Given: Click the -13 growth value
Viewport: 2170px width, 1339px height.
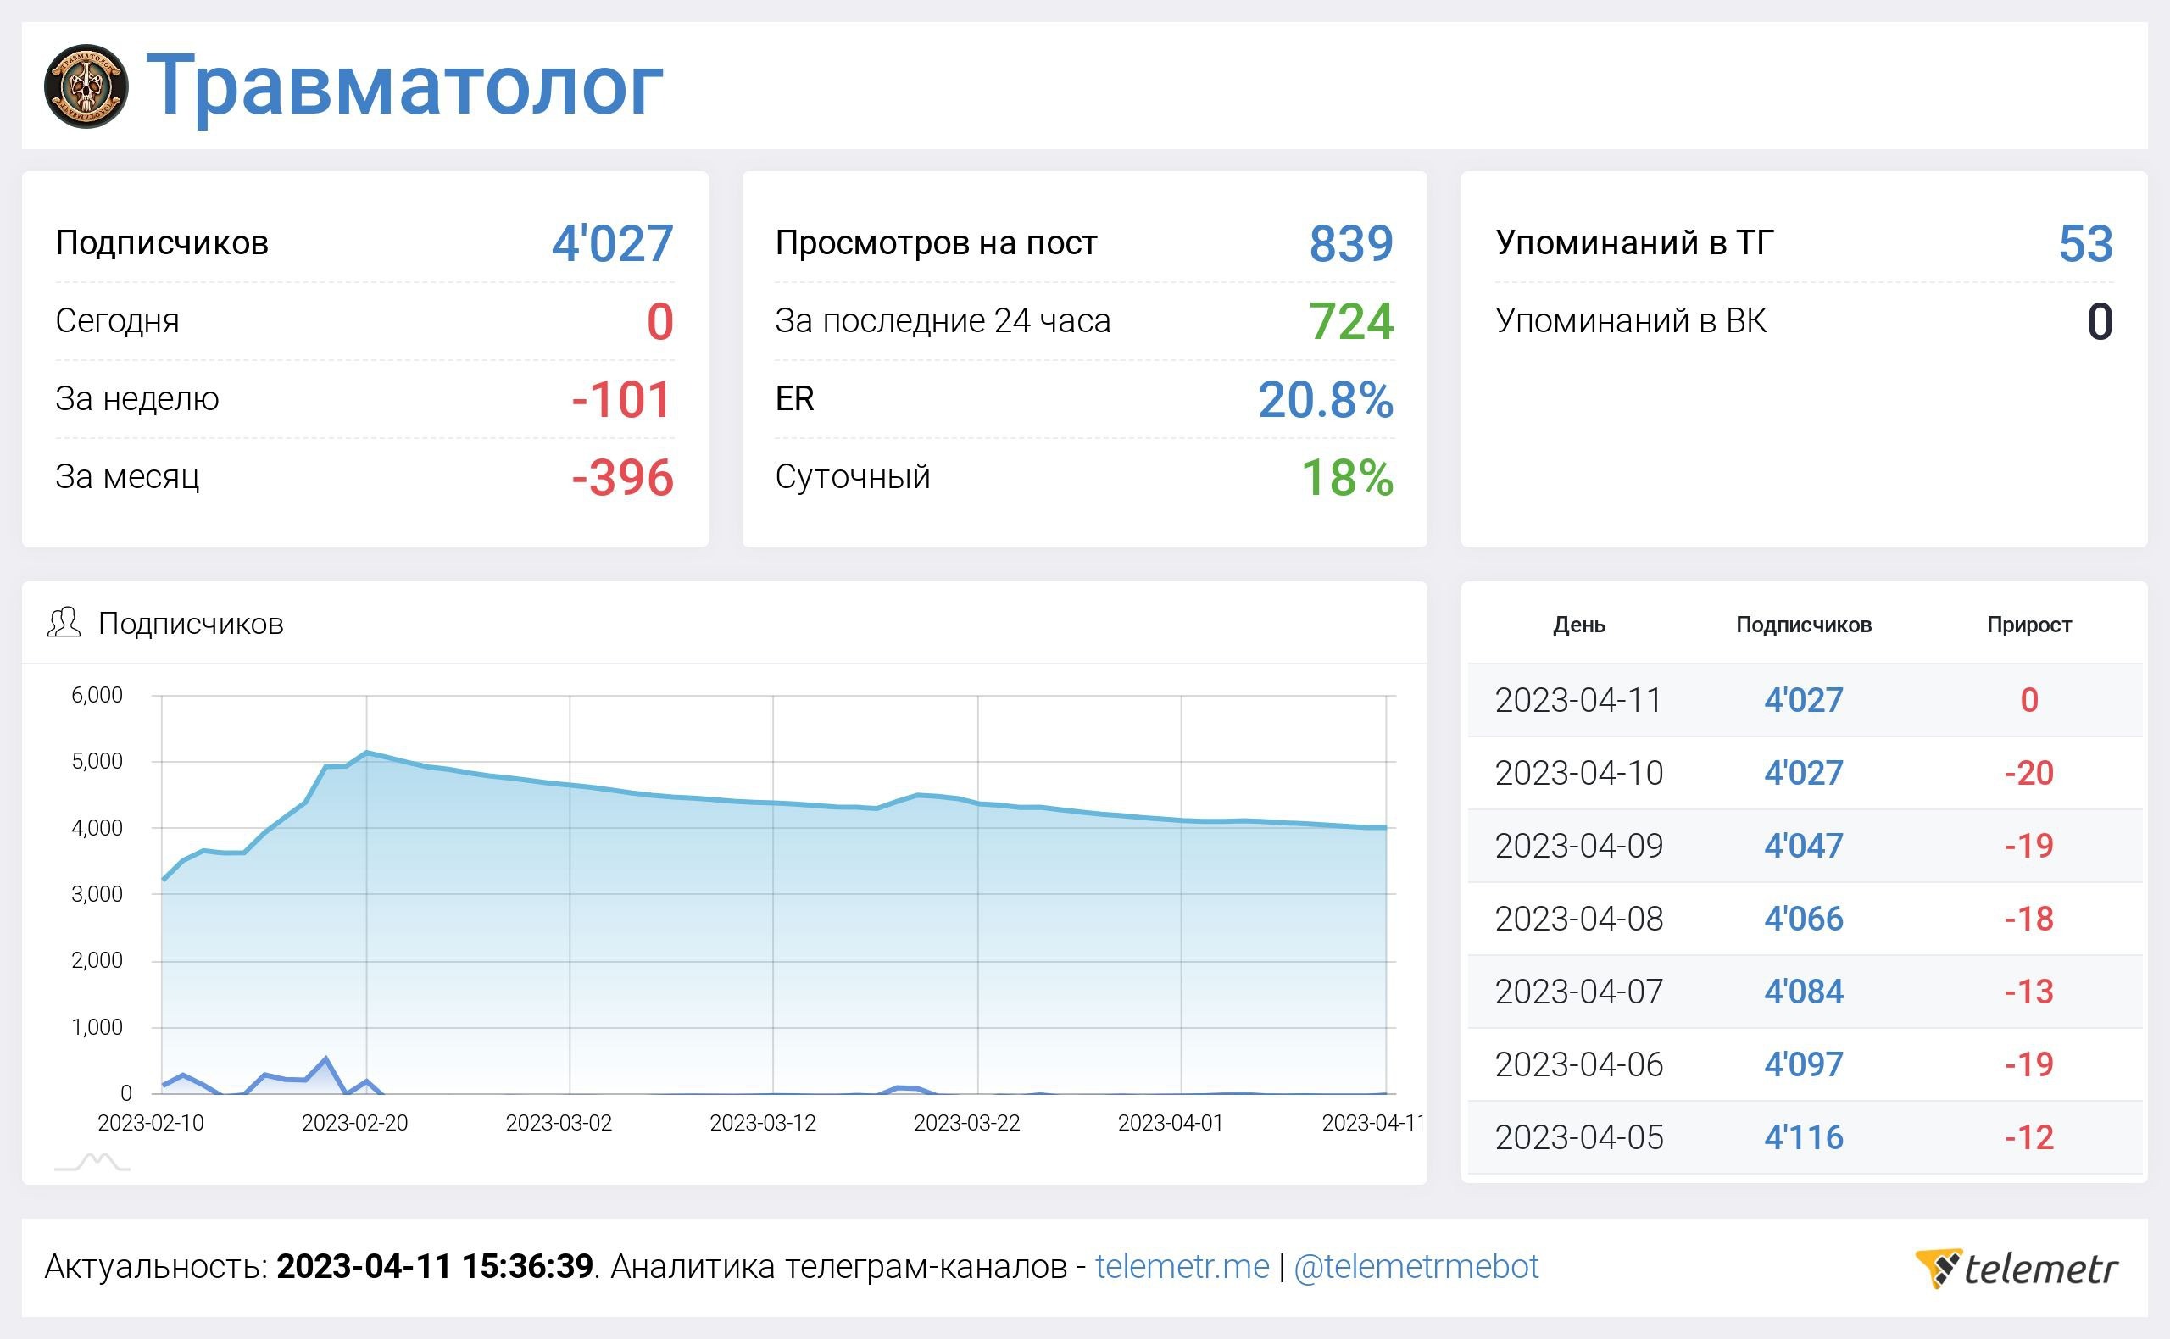Looking at the screenshot, I should point(2029,991).
